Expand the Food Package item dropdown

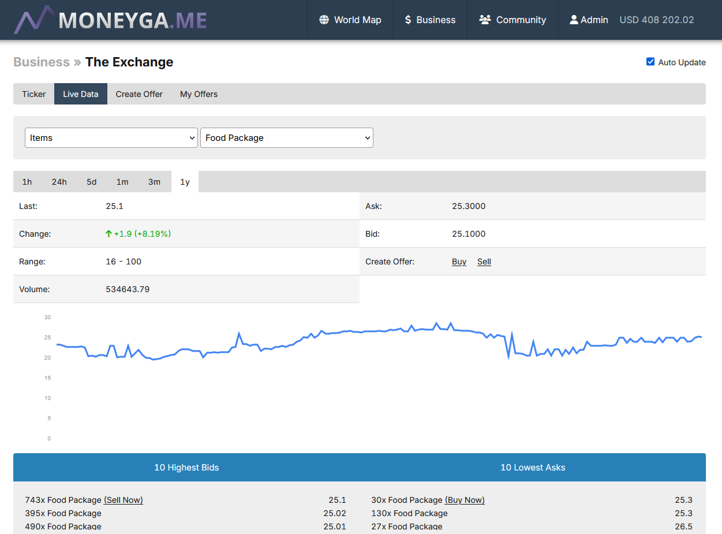tap(286, 138)
